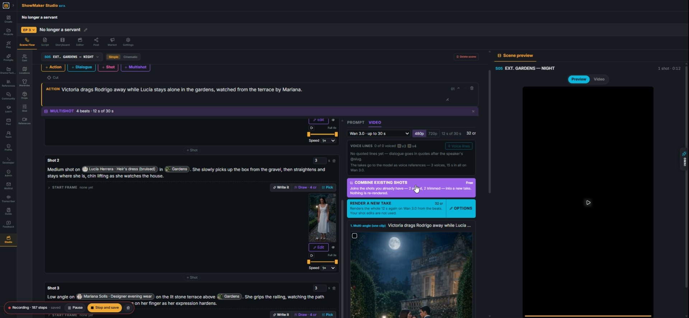Delete the action line with trash icon
Screen dimensions: 689x318
[472, 88]
